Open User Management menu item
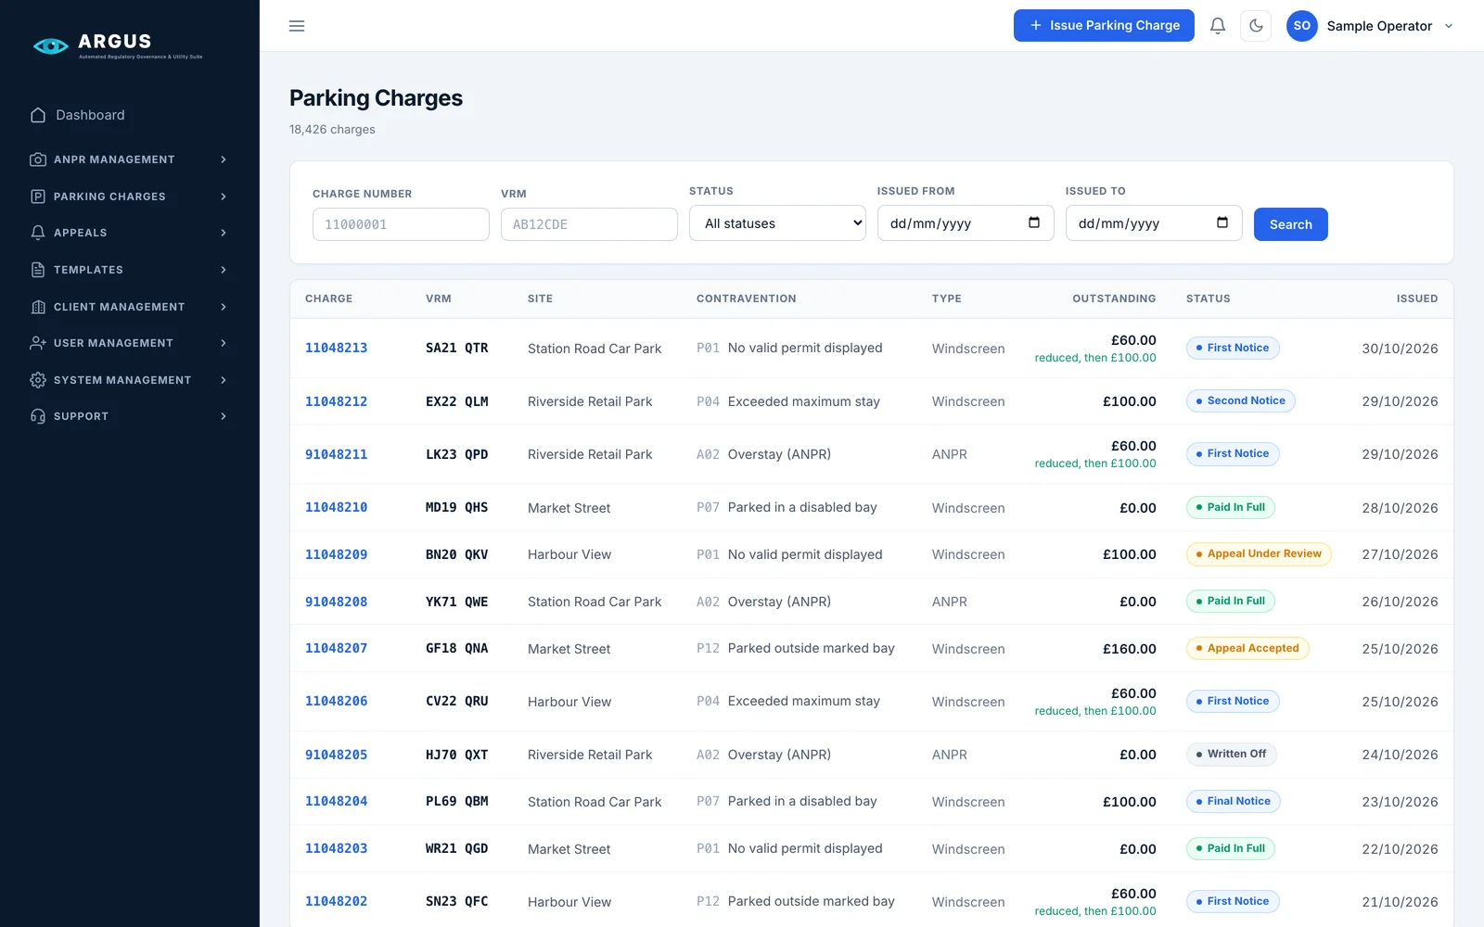Screen dimensions: 1484x927 (130, 343)
